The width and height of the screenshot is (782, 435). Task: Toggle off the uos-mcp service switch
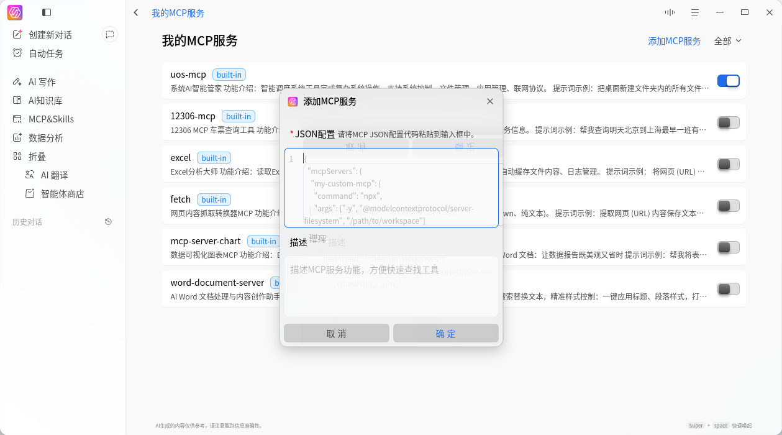tap(729, 81)
